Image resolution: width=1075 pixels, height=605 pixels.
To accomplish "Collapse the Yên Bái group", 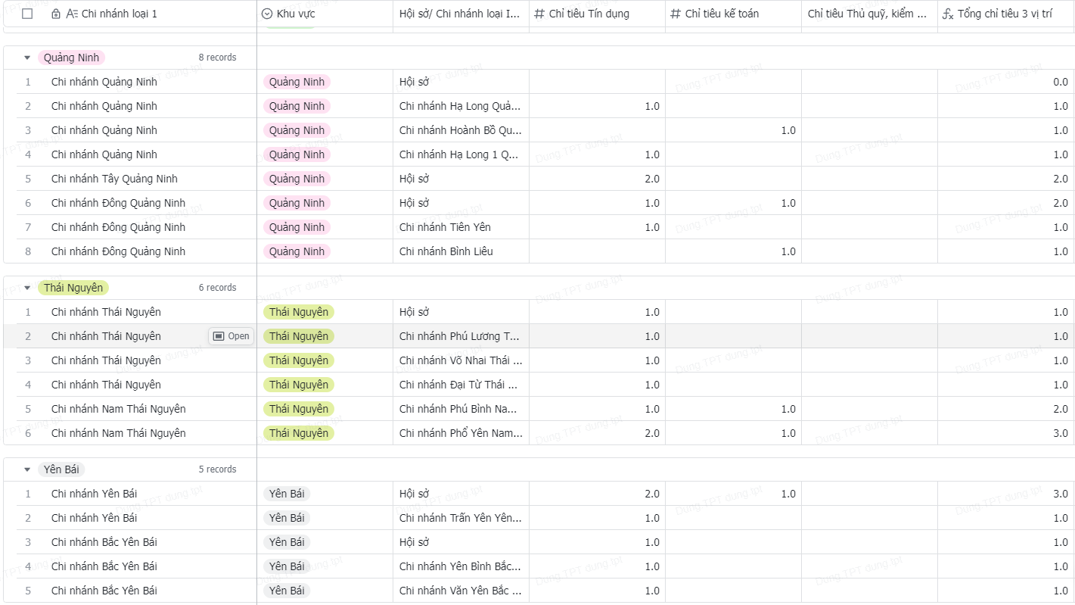I will (27, 469).
